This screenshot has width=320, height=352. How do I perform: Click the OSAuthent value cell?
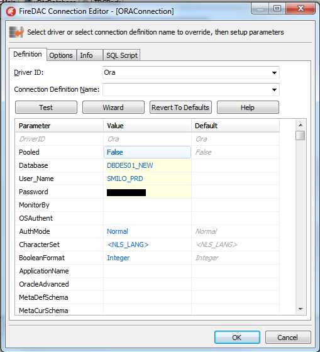(x=147, y=218)
